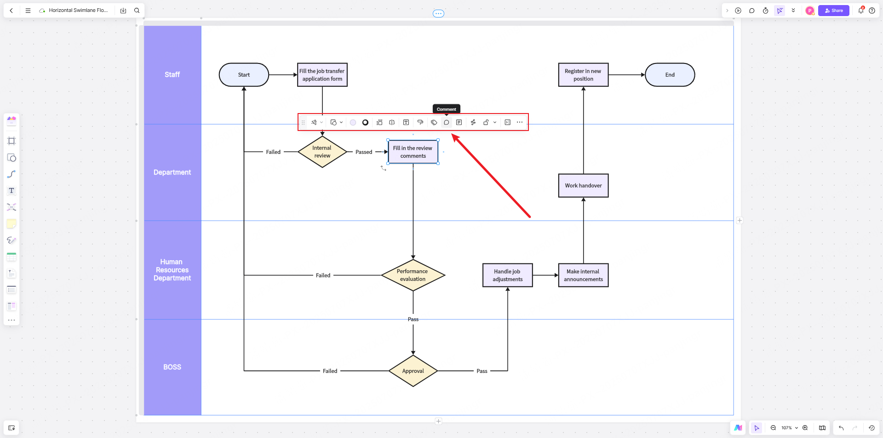Open text formatting icon in floating toolbar
883x438 pixels.
(x=406, y=122)
